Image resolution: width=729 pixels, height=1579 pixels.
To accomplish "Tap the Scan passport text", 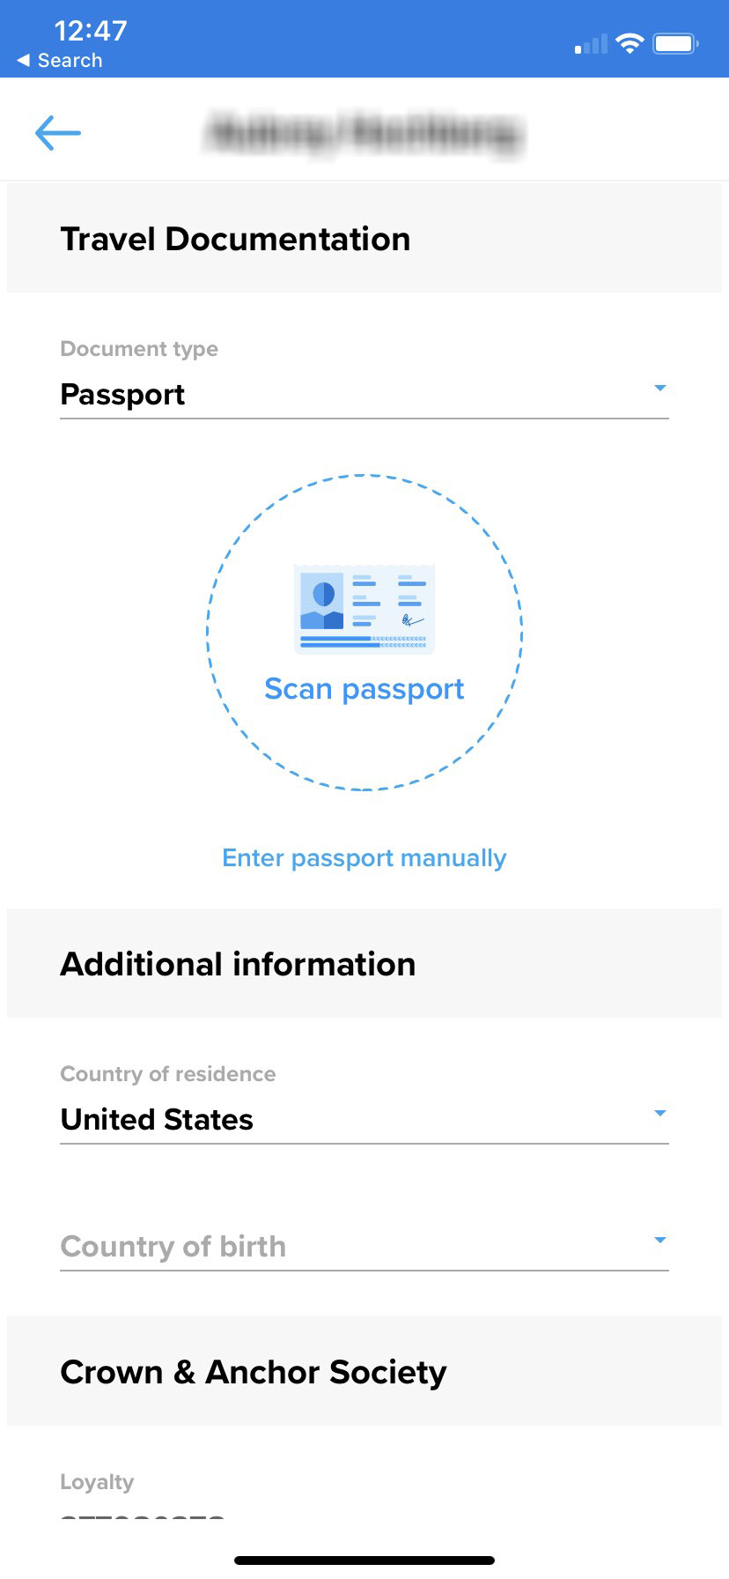I will click(364, 689).
